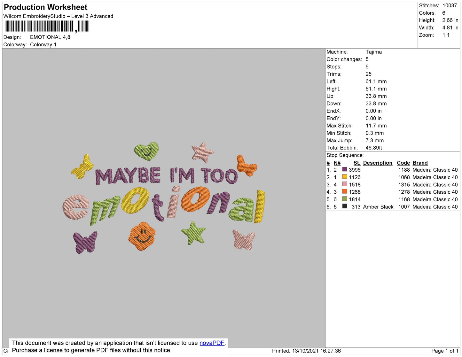The width and height of the screenshot is (462, 357).
Task: Click the 'St.' column header
Action: 357,163
